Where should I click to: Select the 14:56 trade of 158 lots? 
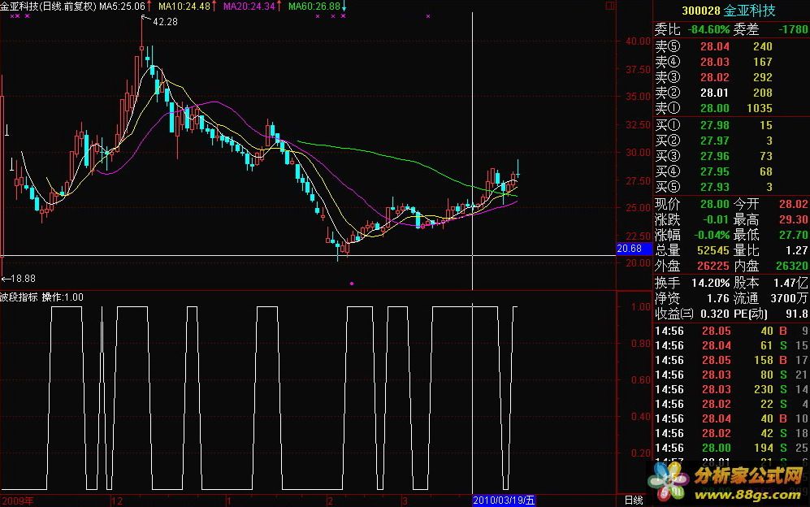pyautogui.click(x=731, y=360)
